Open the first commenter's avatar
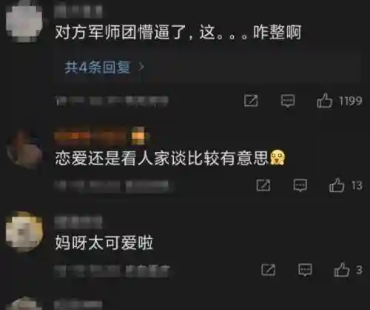This screenshot has width=370, height=310. coord(24,22)
